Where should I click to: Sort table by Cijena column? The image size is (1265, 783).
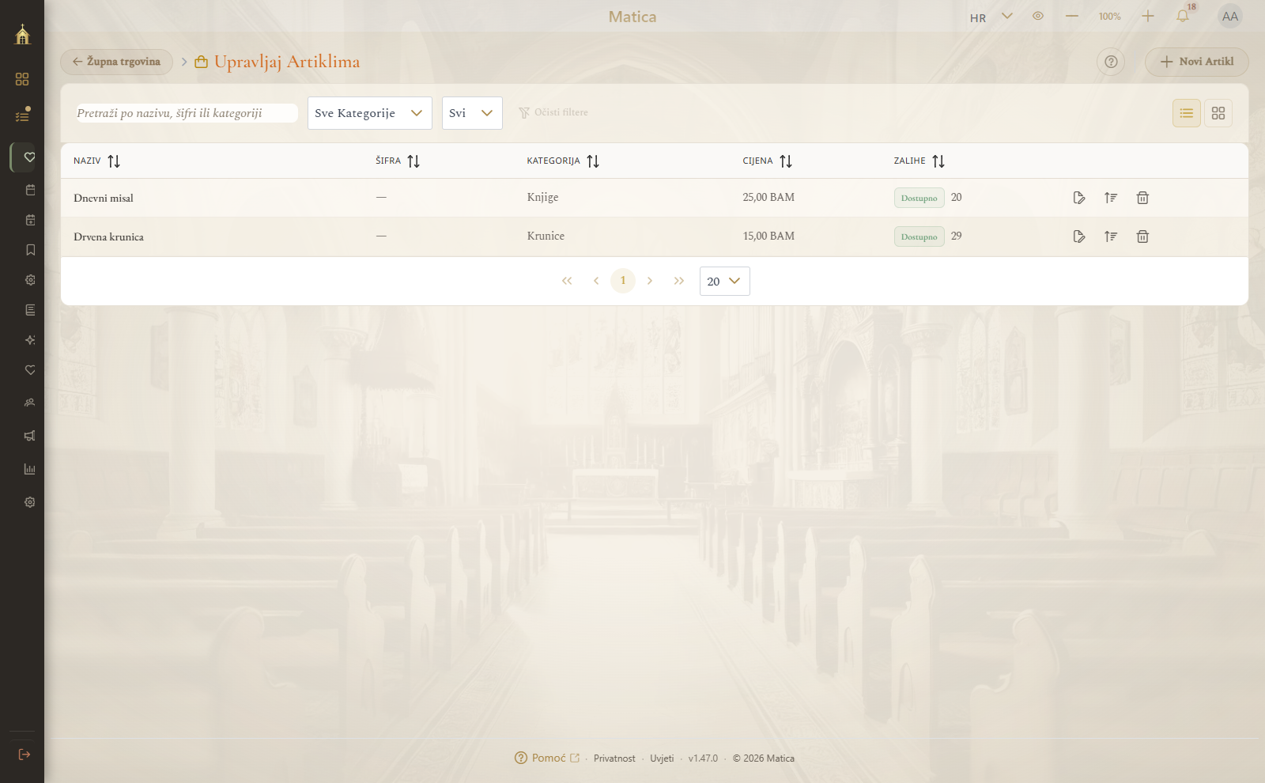click(x=786, y=161)
